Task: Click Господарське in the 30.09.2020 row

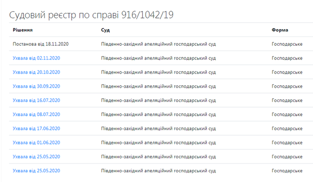Action: point(287,87)
